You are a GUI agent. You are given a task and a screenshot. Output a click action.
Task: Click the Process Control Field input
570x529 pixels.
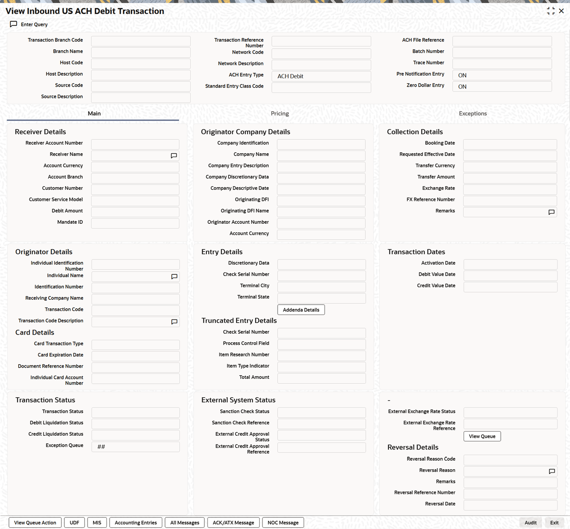pyautogui.click(x=321, y=344)
